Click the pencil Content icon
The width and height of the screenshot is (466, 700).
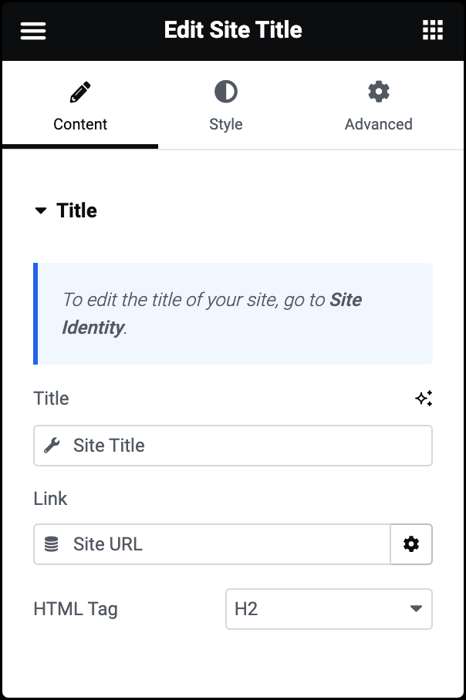click(80, 92)
